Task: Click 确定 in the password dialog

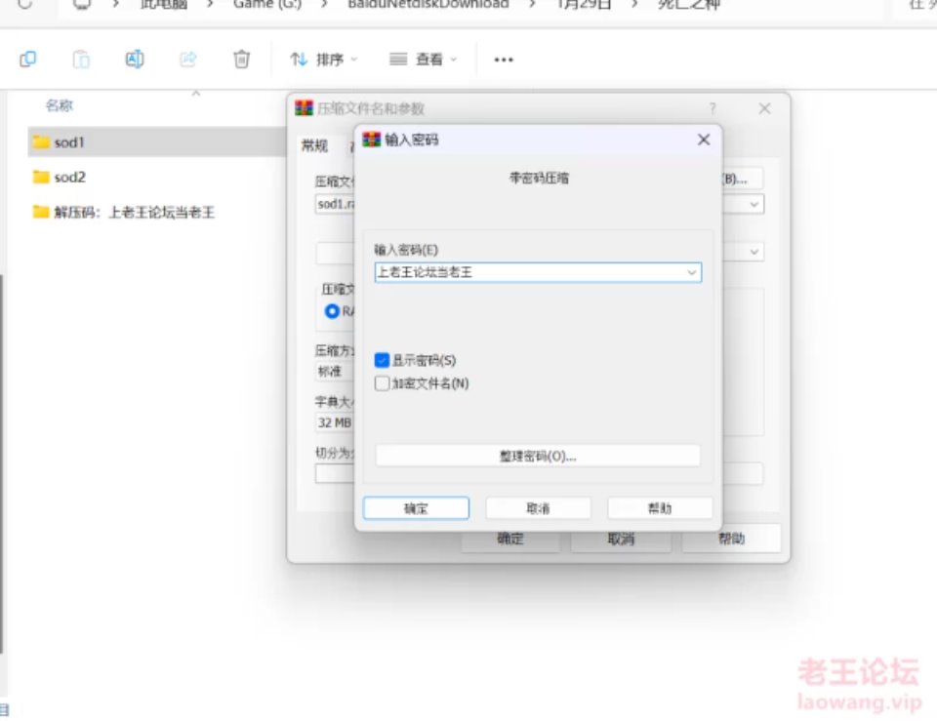Action: tap(416, 508)
